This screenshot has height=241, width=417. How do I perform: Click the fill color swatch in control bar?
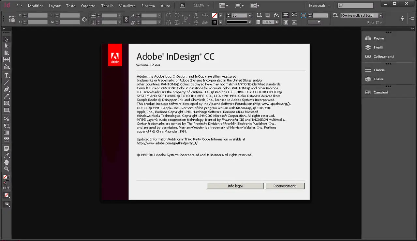[x=215, y=15]
